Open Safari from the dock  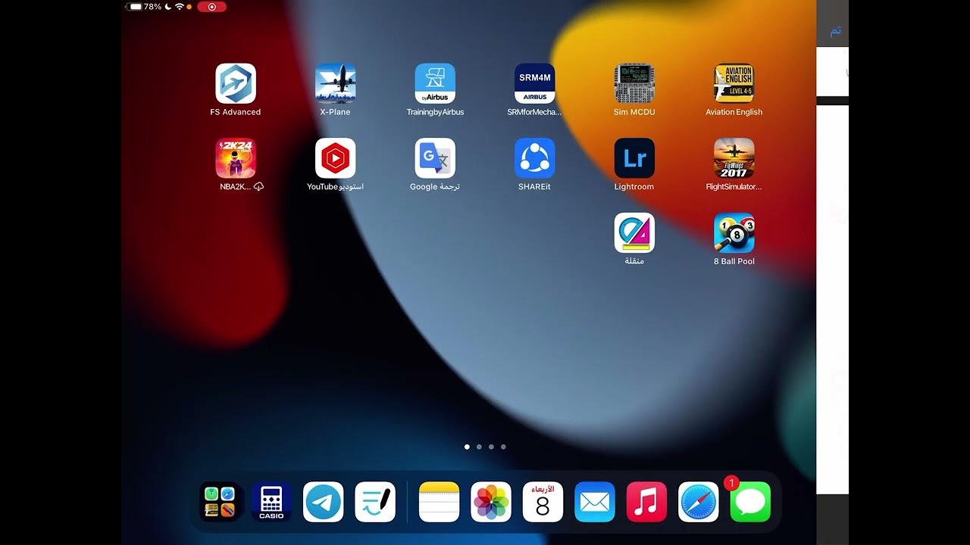(x=699, y=502)
